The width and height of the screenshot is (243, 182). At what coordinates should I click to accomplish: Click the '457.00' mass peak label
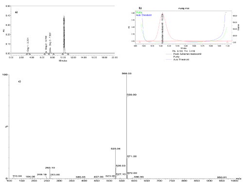coord(99,177)
